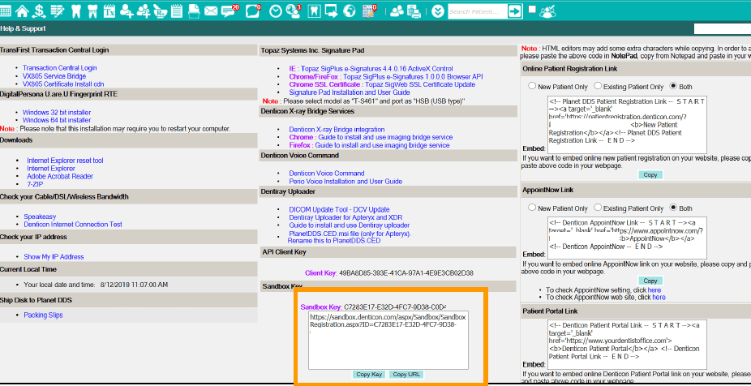
Task: Click the report and printer icon
Action: 414,11
